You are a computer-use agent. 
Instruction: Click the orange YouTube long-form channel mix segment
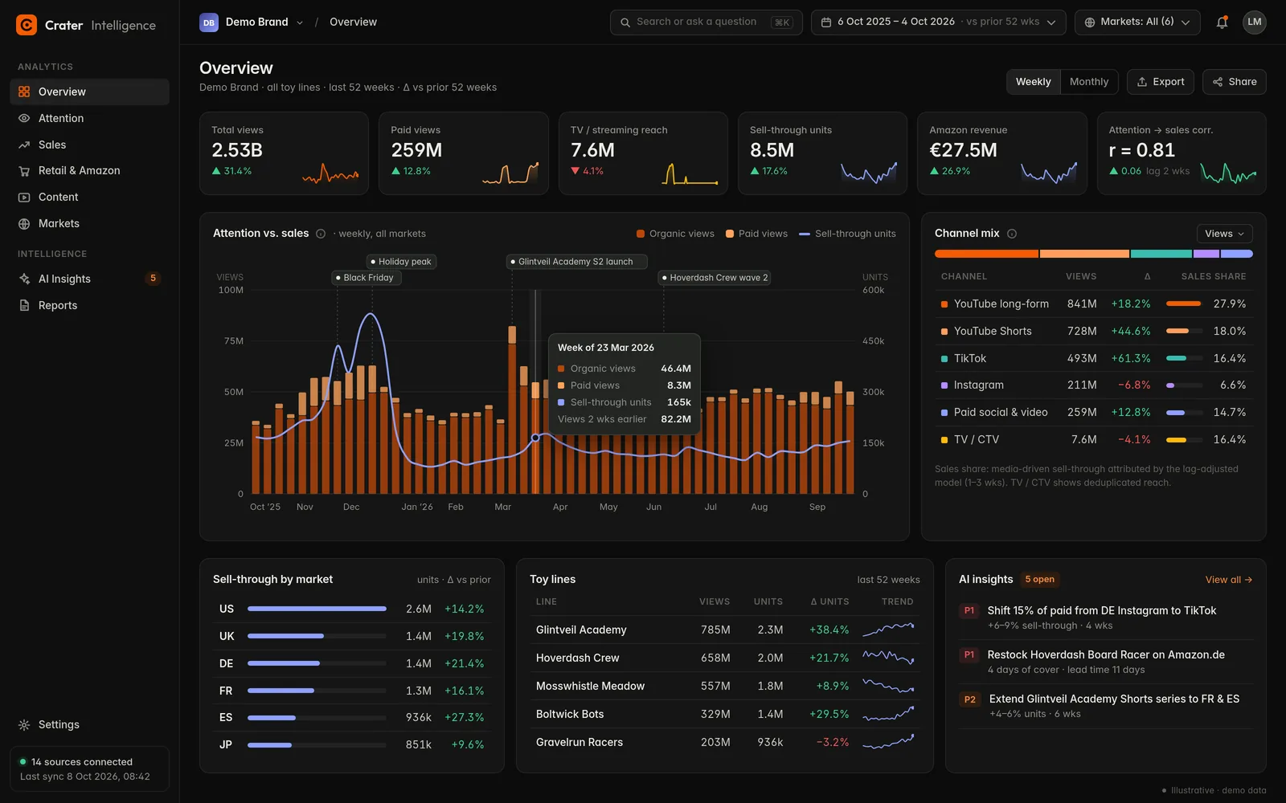coord(986,254)
